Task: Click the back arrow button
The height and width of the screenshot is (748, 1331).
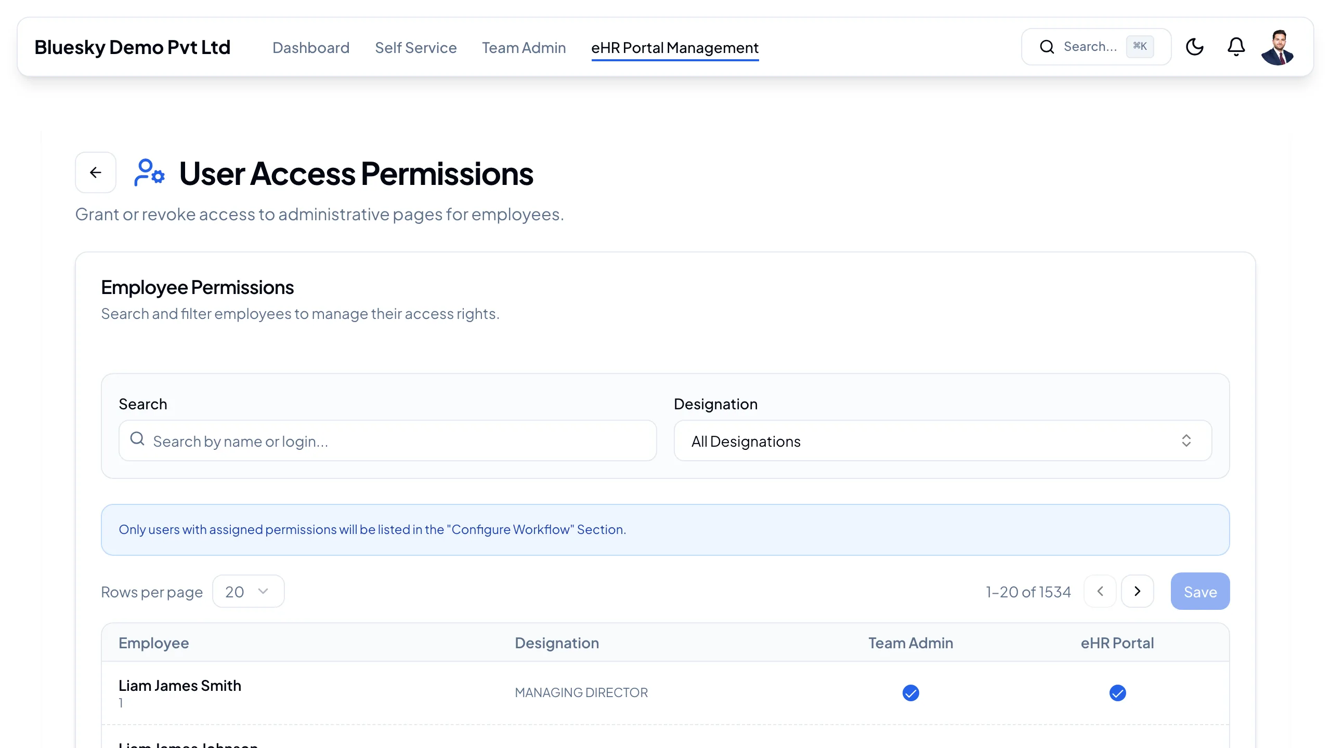Action: click(96, 172)
